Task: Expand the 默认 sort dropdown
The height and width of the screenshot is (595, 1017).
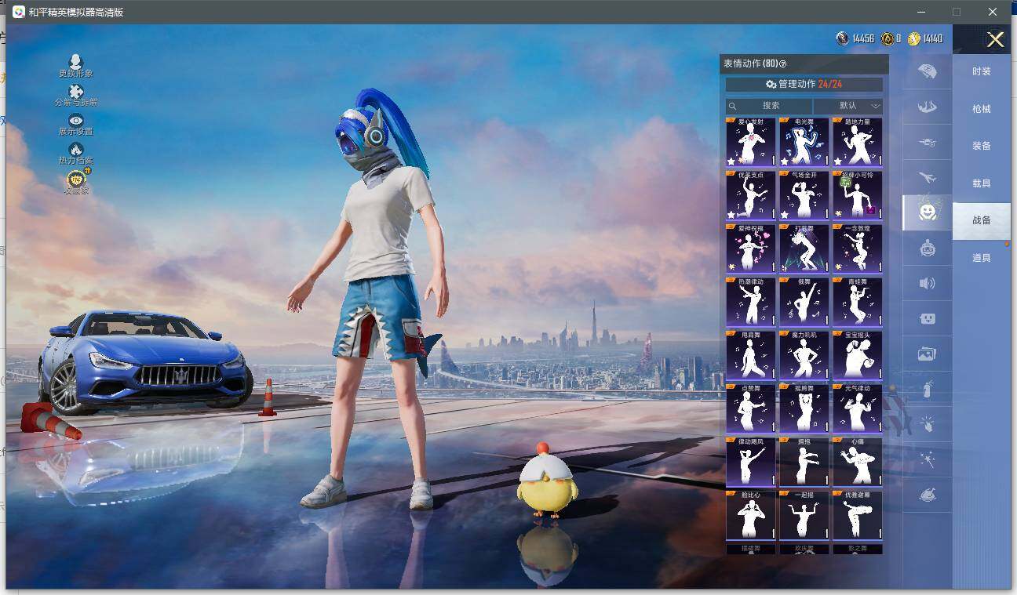Action: pos(848,106)
